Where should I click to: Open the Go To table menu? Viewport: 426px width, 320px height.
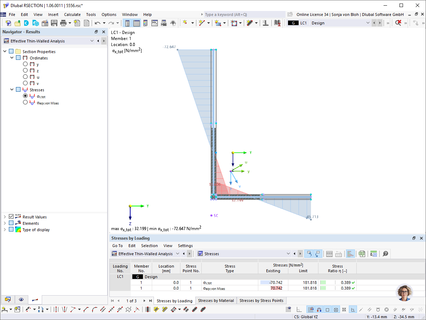[x=117, y=246]
